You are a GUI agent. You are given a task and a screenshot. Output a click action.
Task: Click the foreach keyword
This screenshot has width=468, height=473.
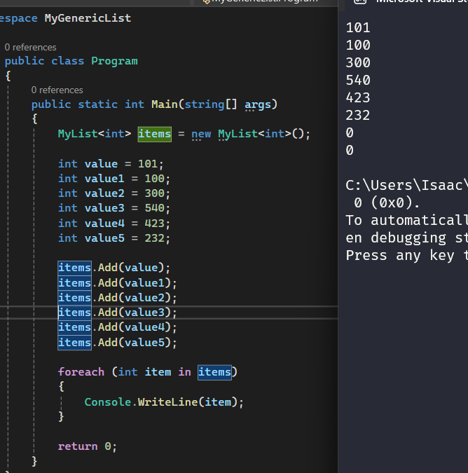(81, 372)
